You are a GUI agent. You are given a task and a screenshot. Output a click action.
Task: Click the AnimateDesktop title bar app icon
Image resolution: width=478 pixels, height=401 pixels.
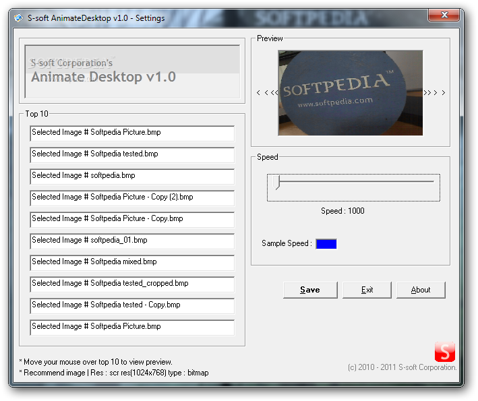18,18
